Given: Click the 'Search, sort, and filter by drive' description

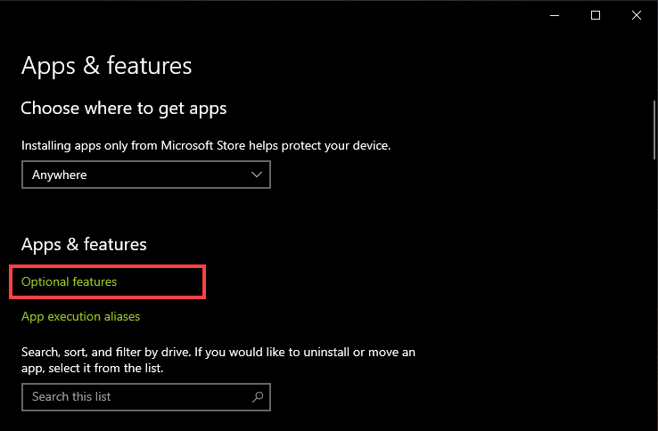Looking at the screenshot, I should (218, 360).
